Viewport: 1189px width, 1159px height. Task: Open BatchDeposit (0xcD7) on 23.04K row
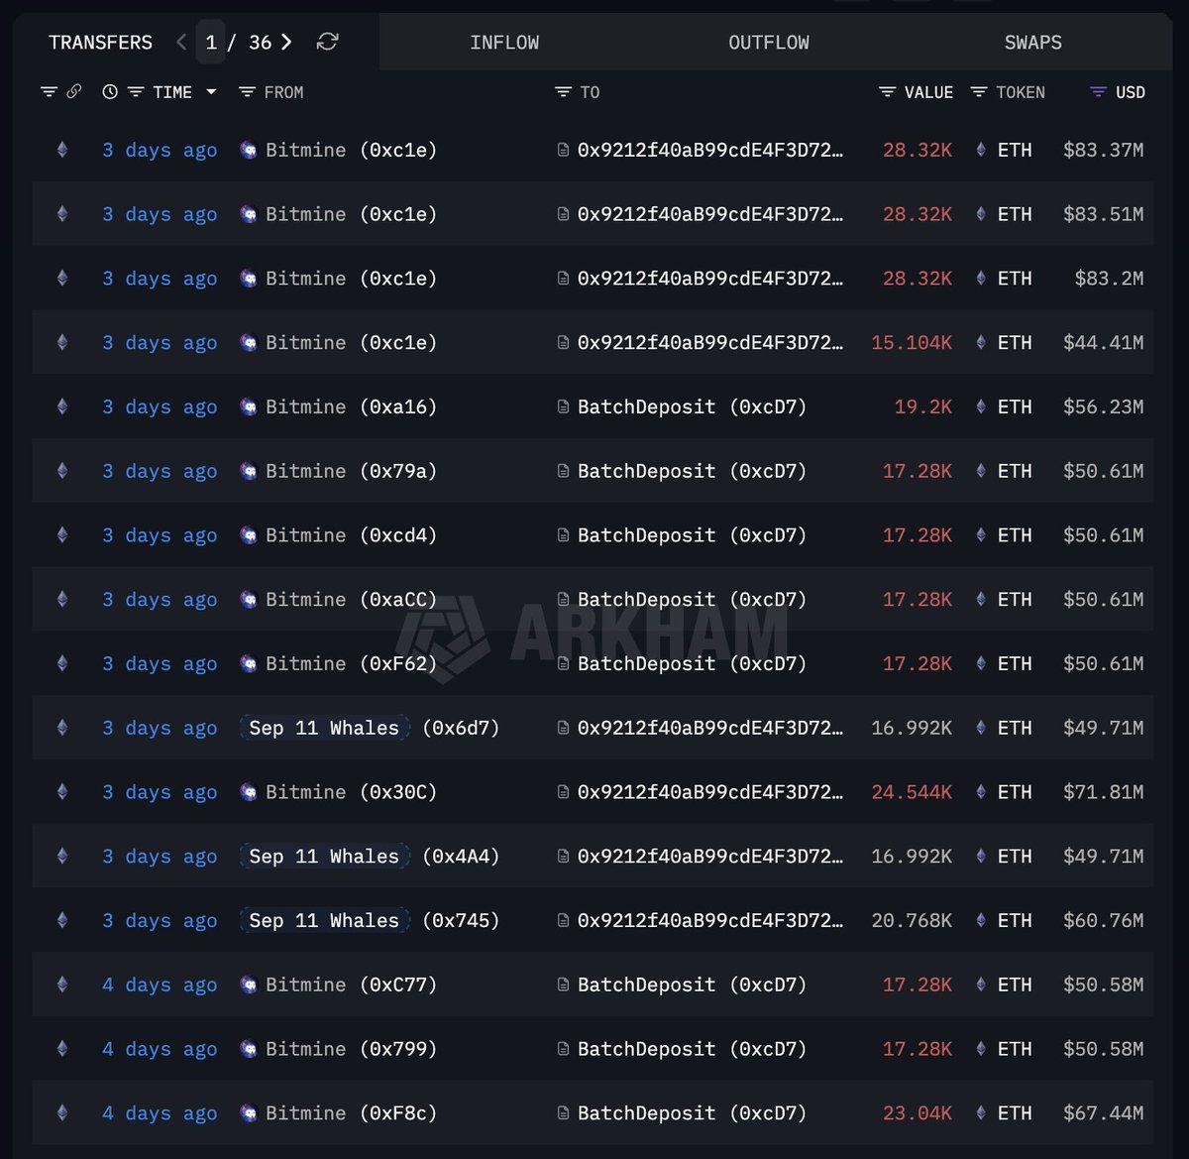pos(692,1112)
